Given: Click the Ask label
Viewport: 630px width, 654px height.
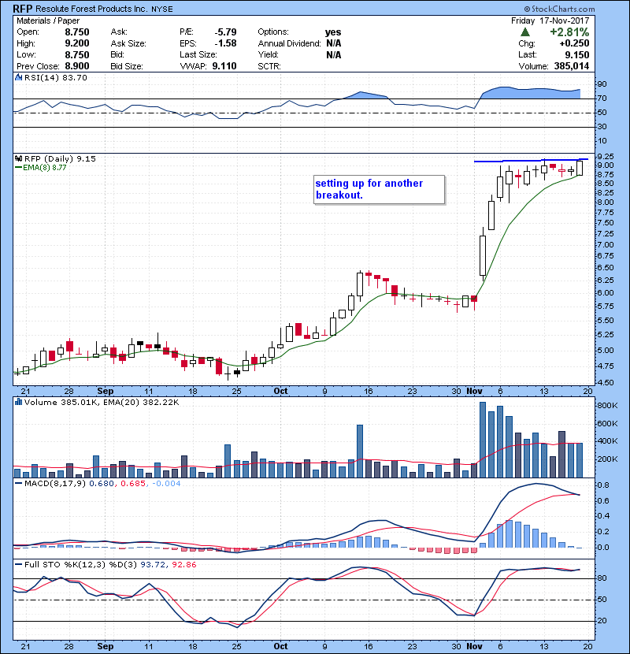Looking at the screenshot, I should tap(119, 32).
